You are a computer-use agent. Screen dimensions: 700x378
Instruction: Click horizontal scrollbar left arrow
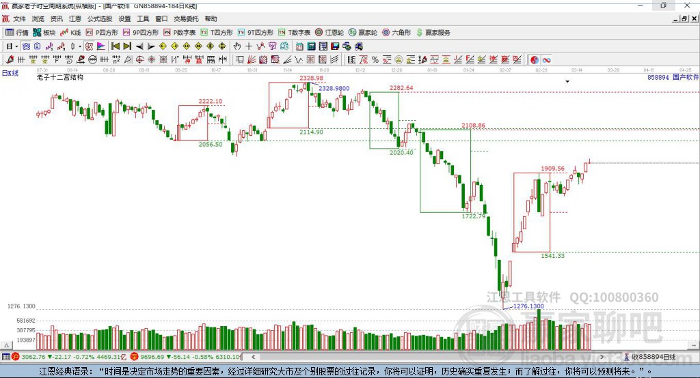point(254,357)
